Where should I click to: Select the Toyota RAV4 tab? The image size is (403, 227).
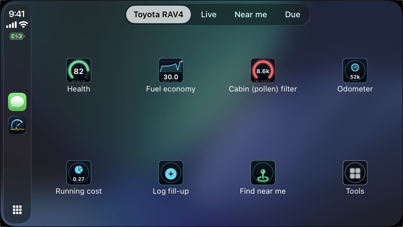(159, 14)
